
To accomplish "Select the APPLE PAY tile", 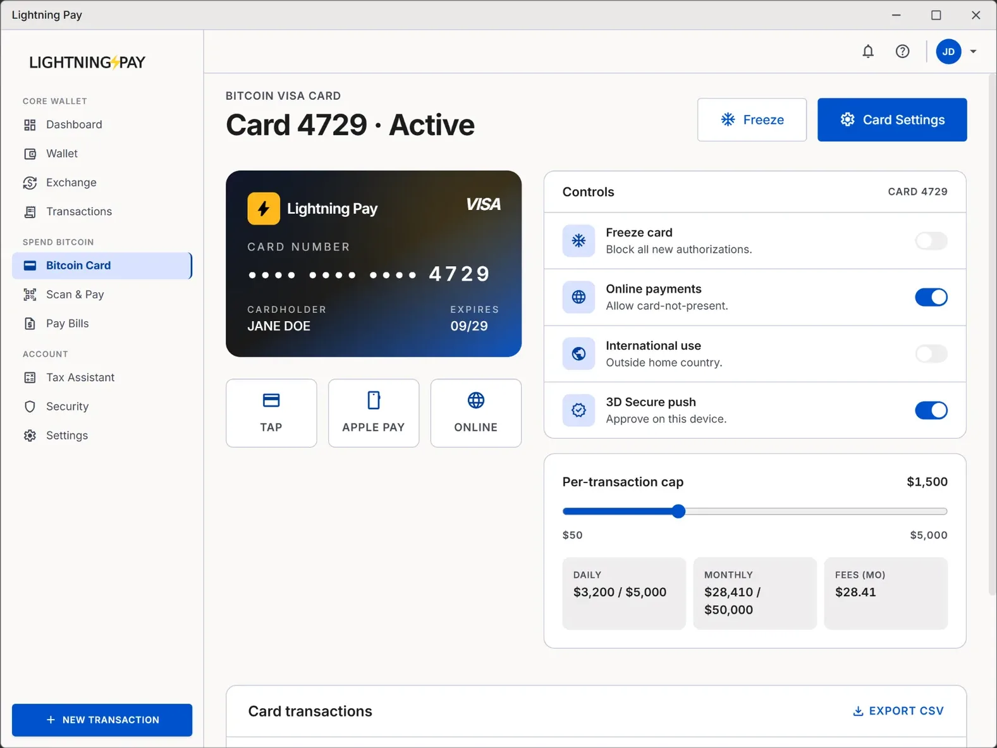I will pos(374,414).
